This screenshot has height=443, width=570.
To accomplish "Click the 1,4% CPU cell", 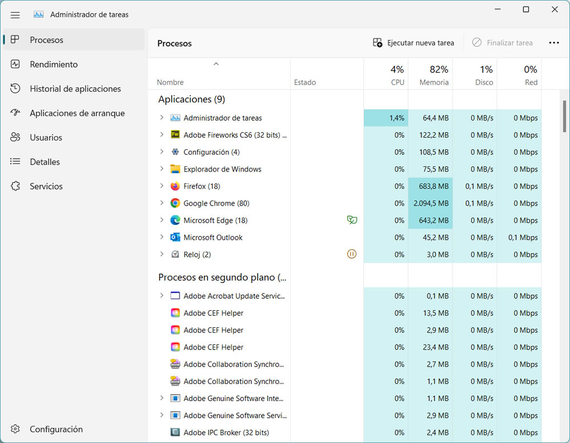I will [386, 118].
